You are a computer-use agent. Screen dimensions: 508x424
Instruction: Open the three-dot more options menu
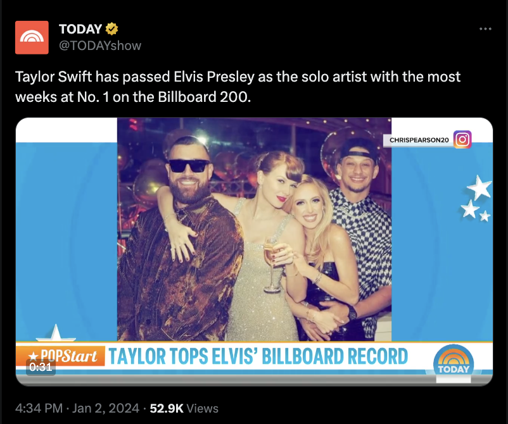click(x=485, y=29)
